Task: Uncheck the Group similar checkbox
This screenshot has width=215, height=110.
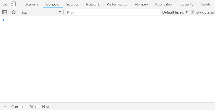Action: click(x=193, y=12)
